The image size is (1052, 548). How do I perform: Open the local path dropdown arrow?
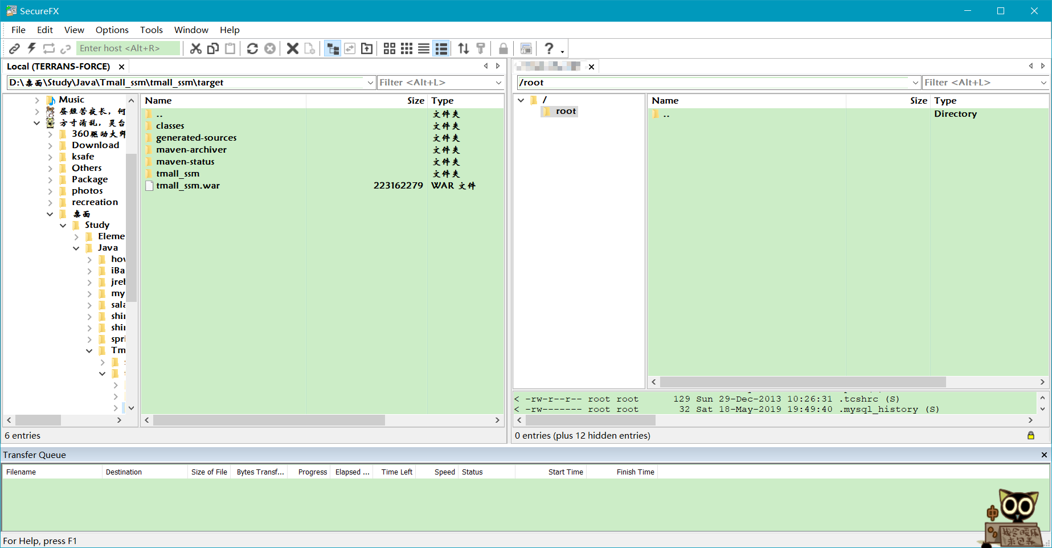point(370,83)
